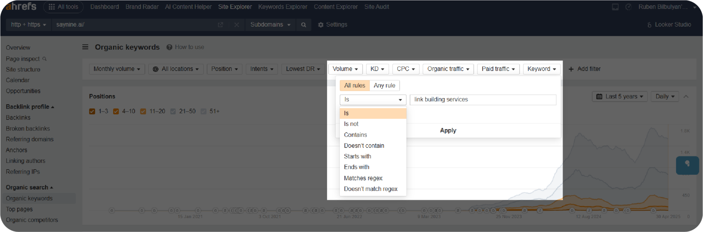Open the Daily interval dropdown
The image size is (703, 232).
point(665,96)
